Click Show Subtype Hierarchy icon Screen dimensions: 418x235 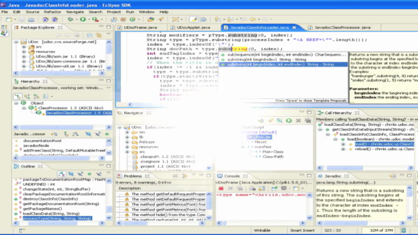click(x=37, y=97)
